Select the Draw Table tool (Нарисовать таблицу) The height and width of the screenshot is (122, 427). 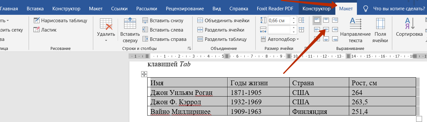60,21
